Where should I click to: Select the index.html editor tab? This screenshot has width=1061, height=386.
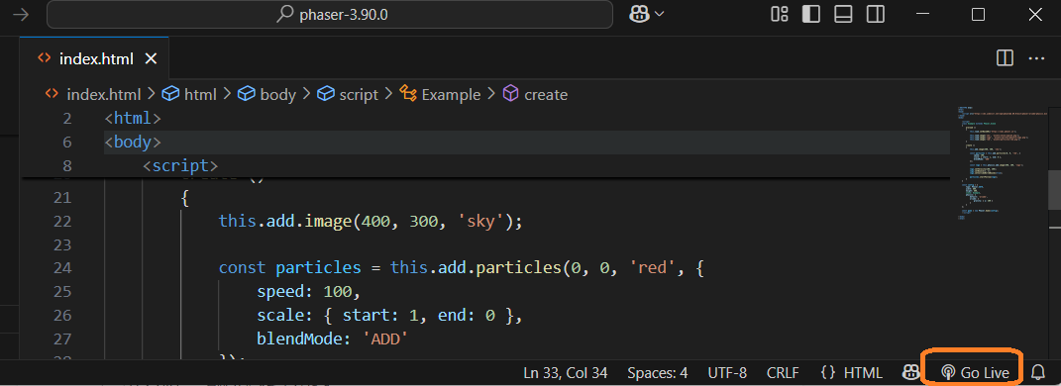95,58
